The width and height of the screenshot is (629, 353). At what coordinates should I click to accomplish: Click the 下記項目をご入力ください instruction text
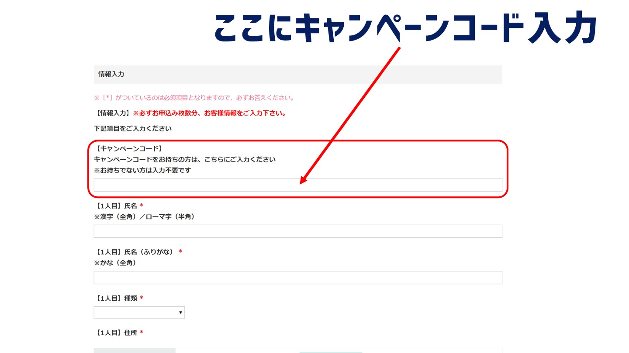(x=133, y=129)
